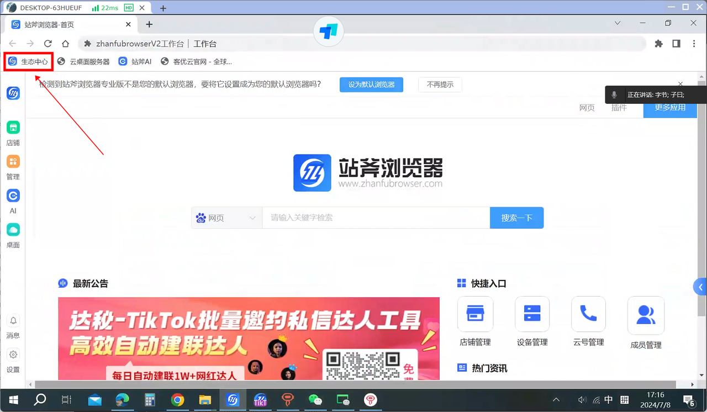The image size is (707, 412).
Task: Expand the blue right-edge side panel arrow
Action: (x=700, y=287)
